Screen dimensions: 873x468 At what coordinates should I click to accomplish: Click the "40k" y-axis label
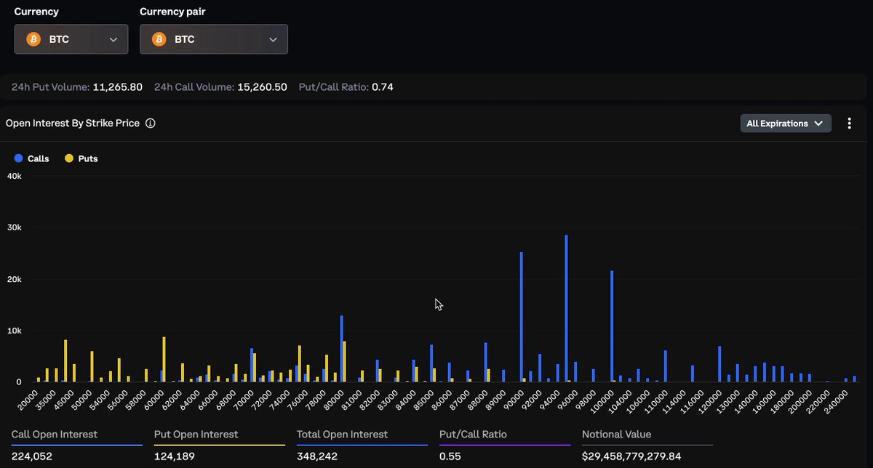14,177
